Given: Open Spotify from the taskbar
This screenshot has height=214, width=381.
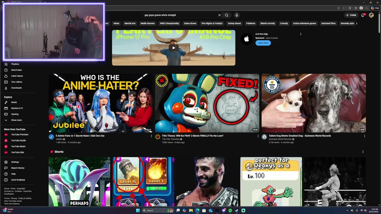Looking at the screenshot, I should point(230,210).
